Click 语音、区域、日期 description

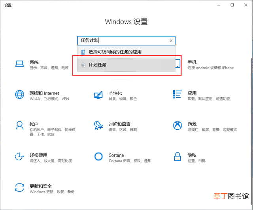(x=123, y=130)
